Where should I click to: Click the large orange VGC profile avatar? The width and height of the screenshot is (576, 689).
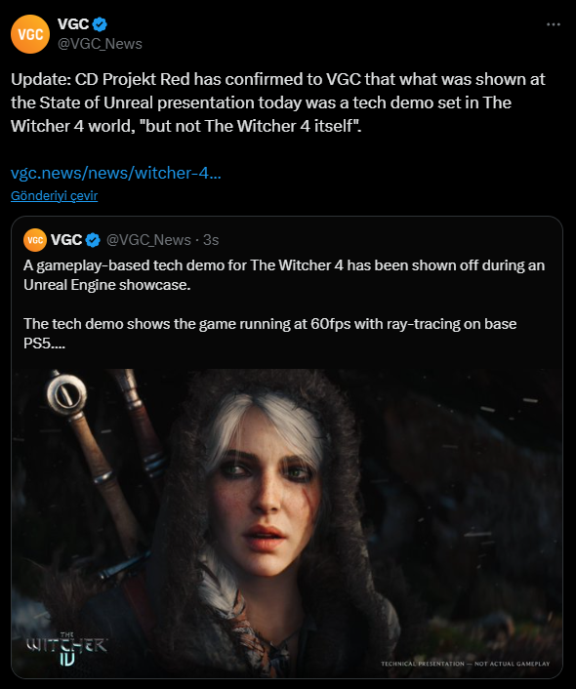coord(30,34)
